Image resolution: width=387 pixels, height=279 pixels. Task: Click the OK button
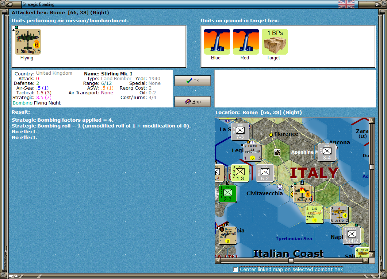click(193, 81)
